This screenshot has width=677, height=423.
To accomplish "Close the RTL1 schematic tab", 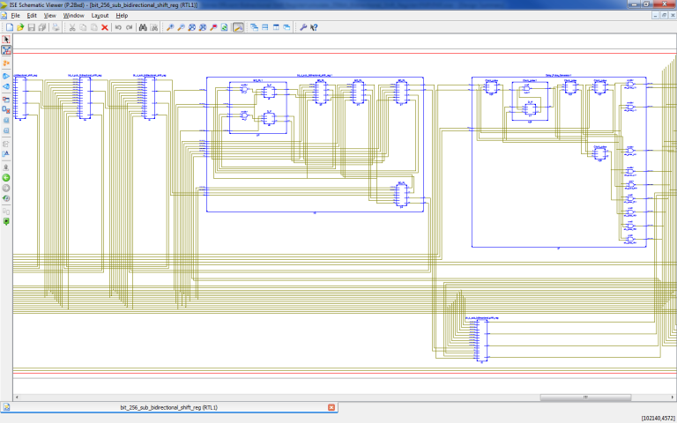I will tap(331, 407).
